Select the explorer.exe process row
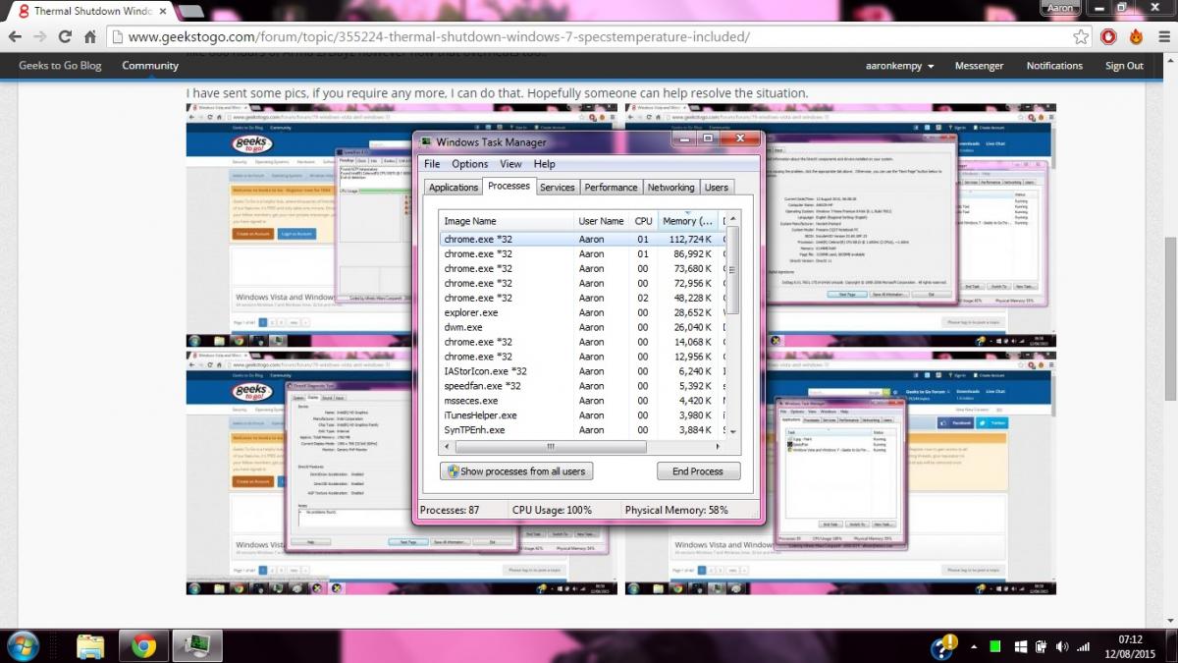This screenshot has height=663, width=1178. point(584,312)
